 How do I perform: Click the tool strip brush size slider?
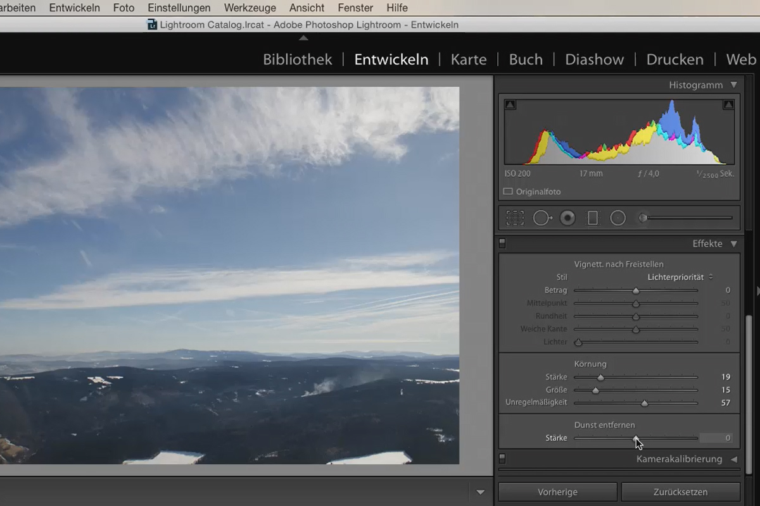(686, 218)
